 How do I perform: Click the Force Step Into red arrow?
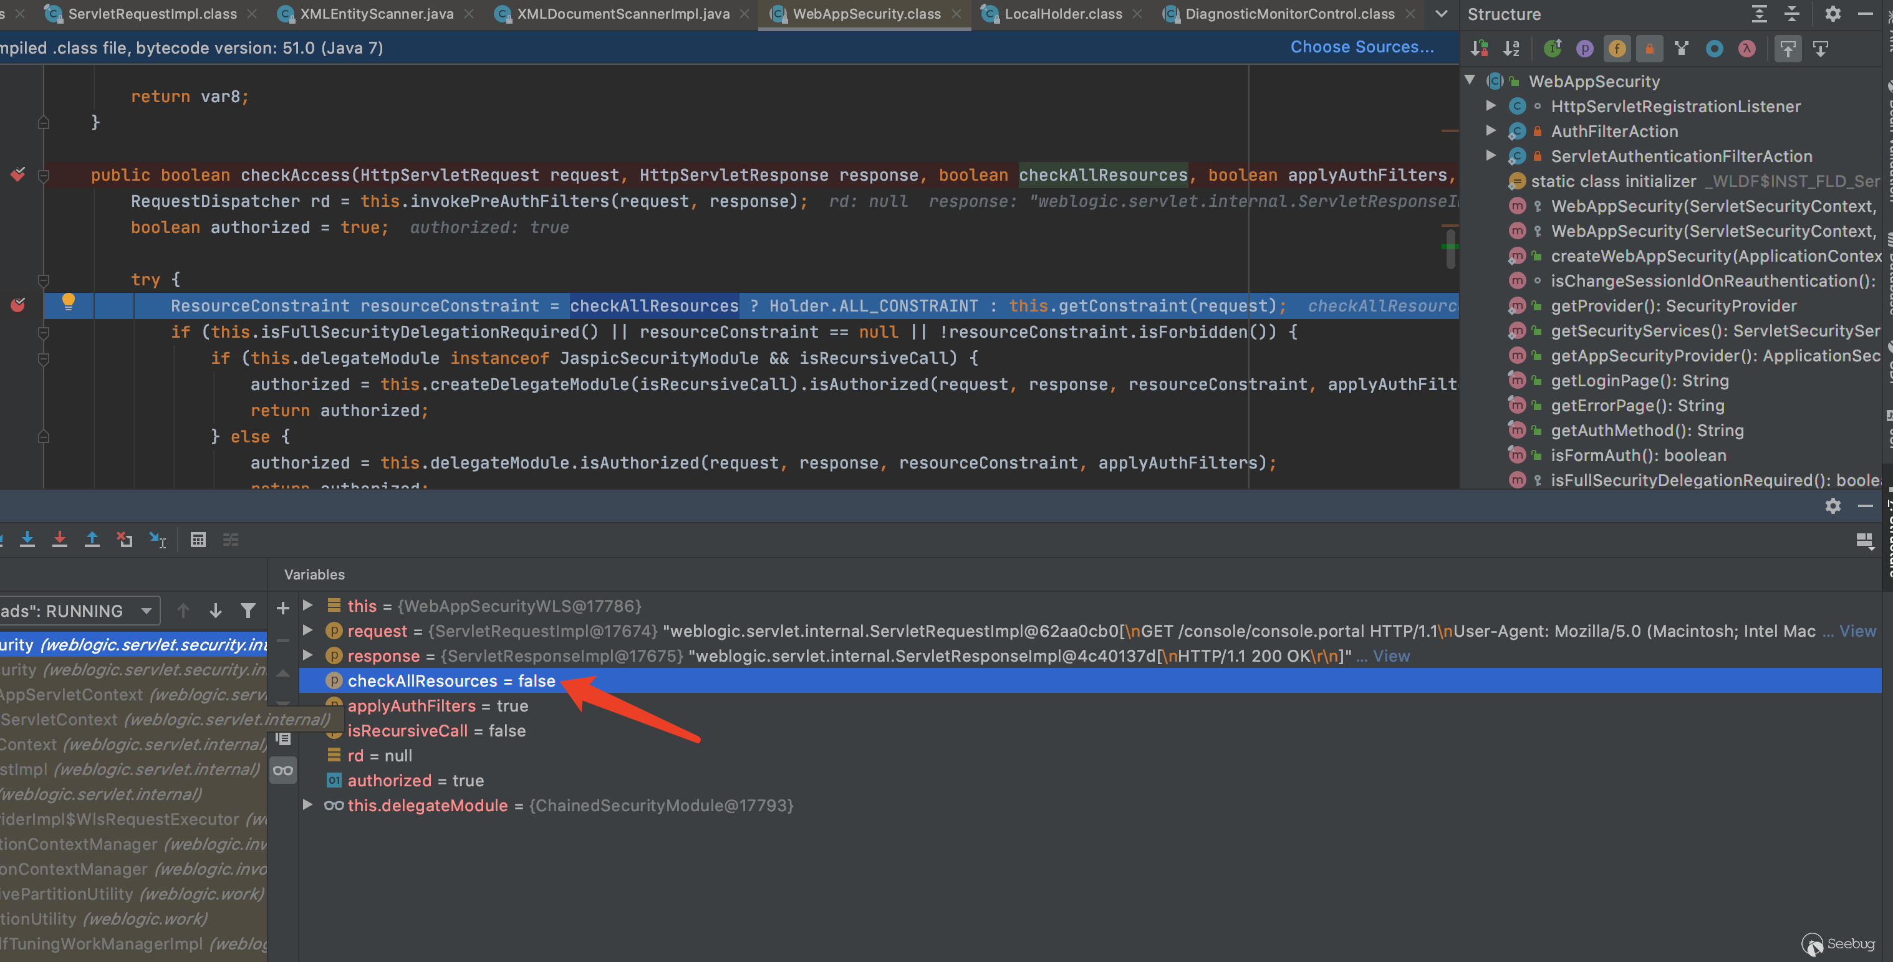click(59, 540)
